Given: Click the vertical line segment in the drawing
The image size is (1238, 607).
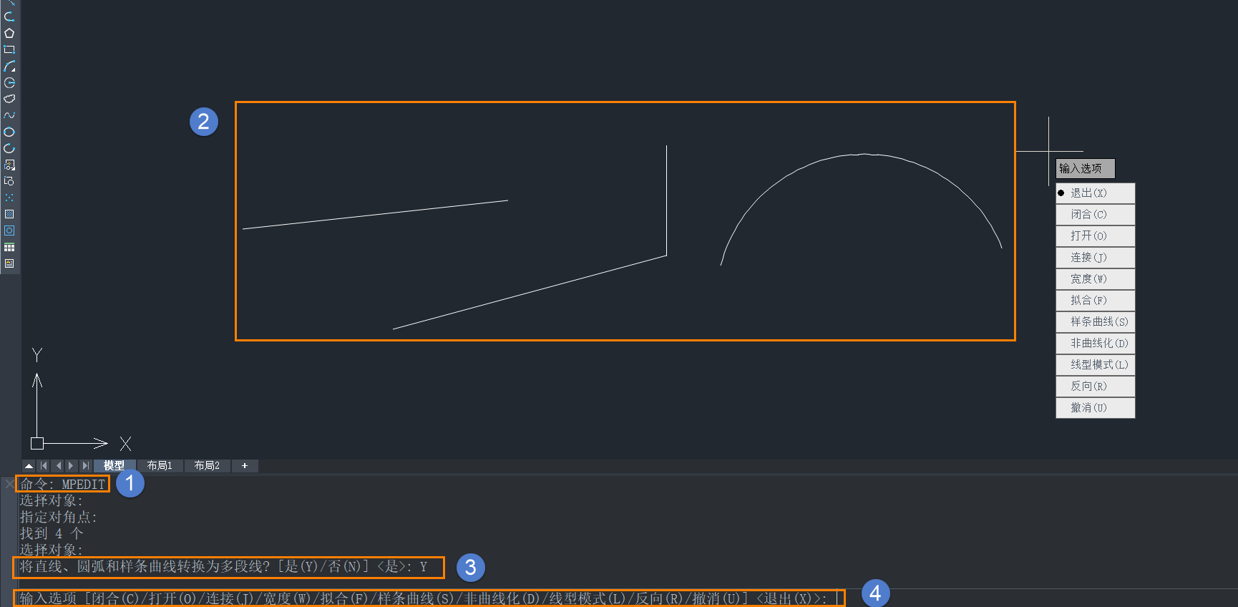Looking at the screenshot, I should [x=666, y=200].
